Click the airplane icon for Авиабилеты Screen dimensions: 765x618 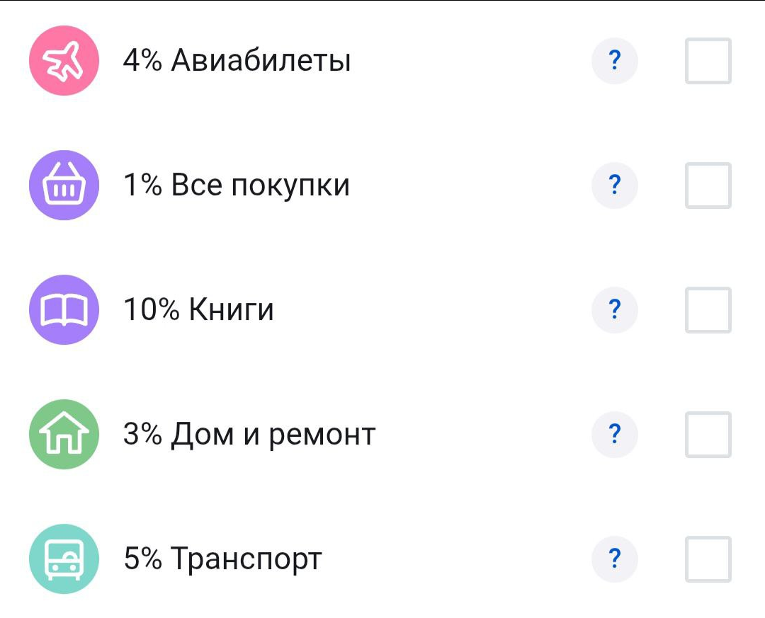[x=64, y=60]
